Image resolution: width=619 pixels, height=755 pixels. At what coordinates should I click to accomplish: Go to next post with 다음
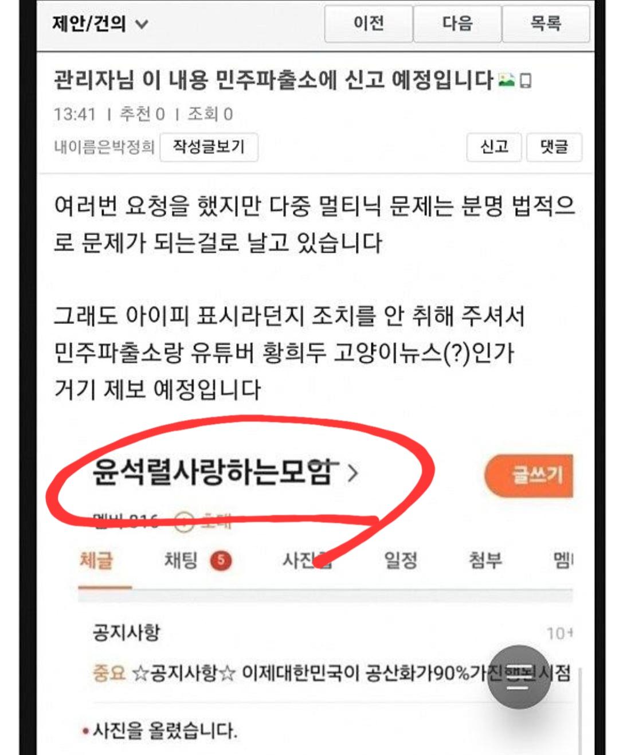click(457, 24)
